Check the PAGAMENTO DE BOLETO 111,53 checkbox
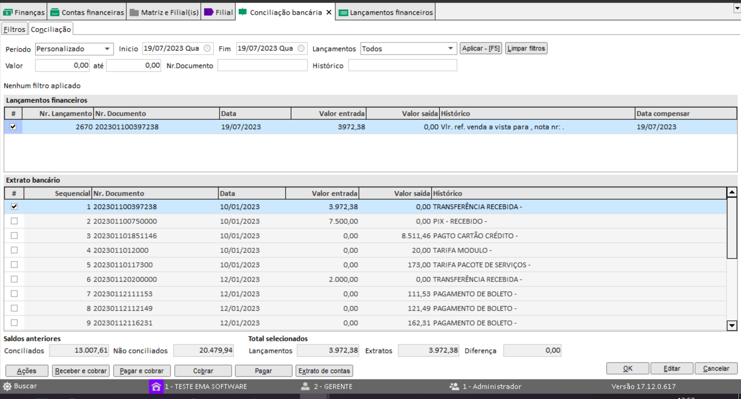The image size is (741, 399). coord(14,294)
